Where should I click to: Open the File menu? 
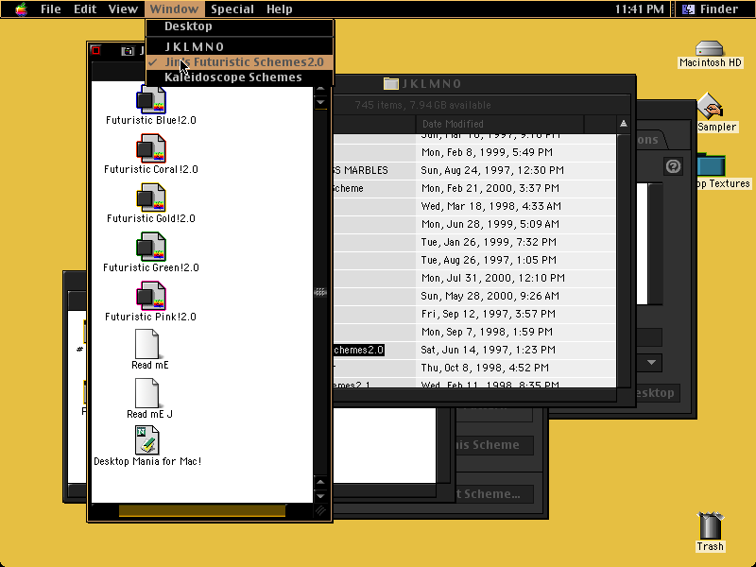click(x=51, y=9)
